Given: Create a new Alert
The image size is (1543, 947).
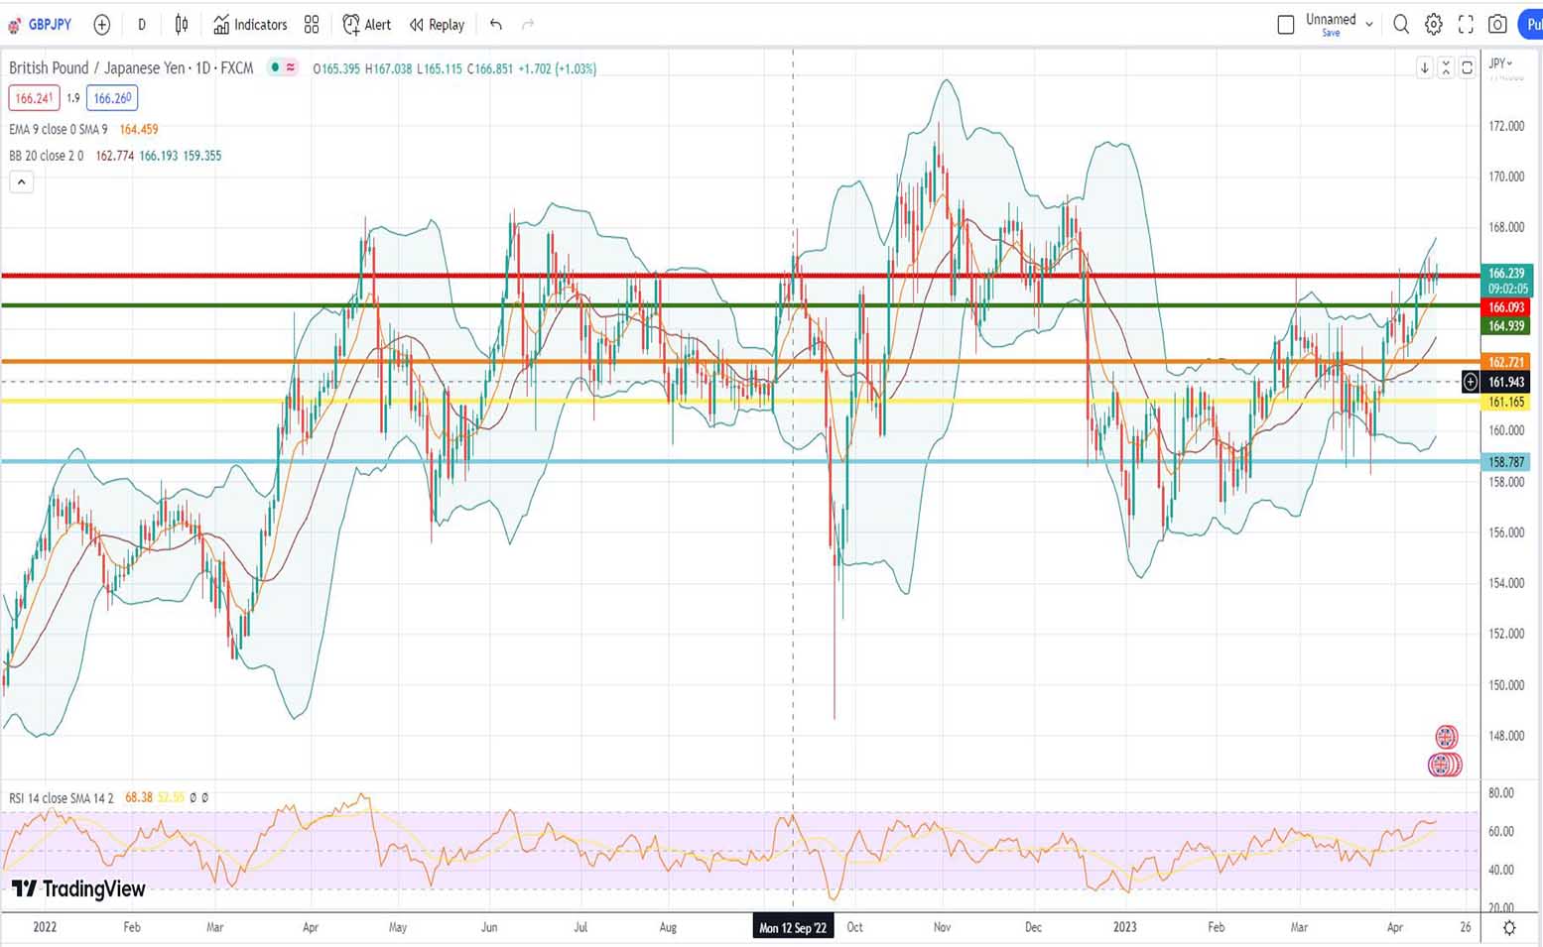Looking at the screenshot, I should [x=367, y=25].
